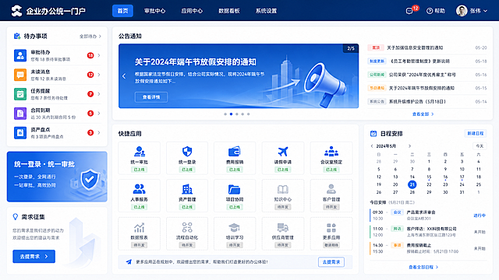Select date 15 in calendar
The width and height of the screenshot is (499, 280).
pos(429,177)
